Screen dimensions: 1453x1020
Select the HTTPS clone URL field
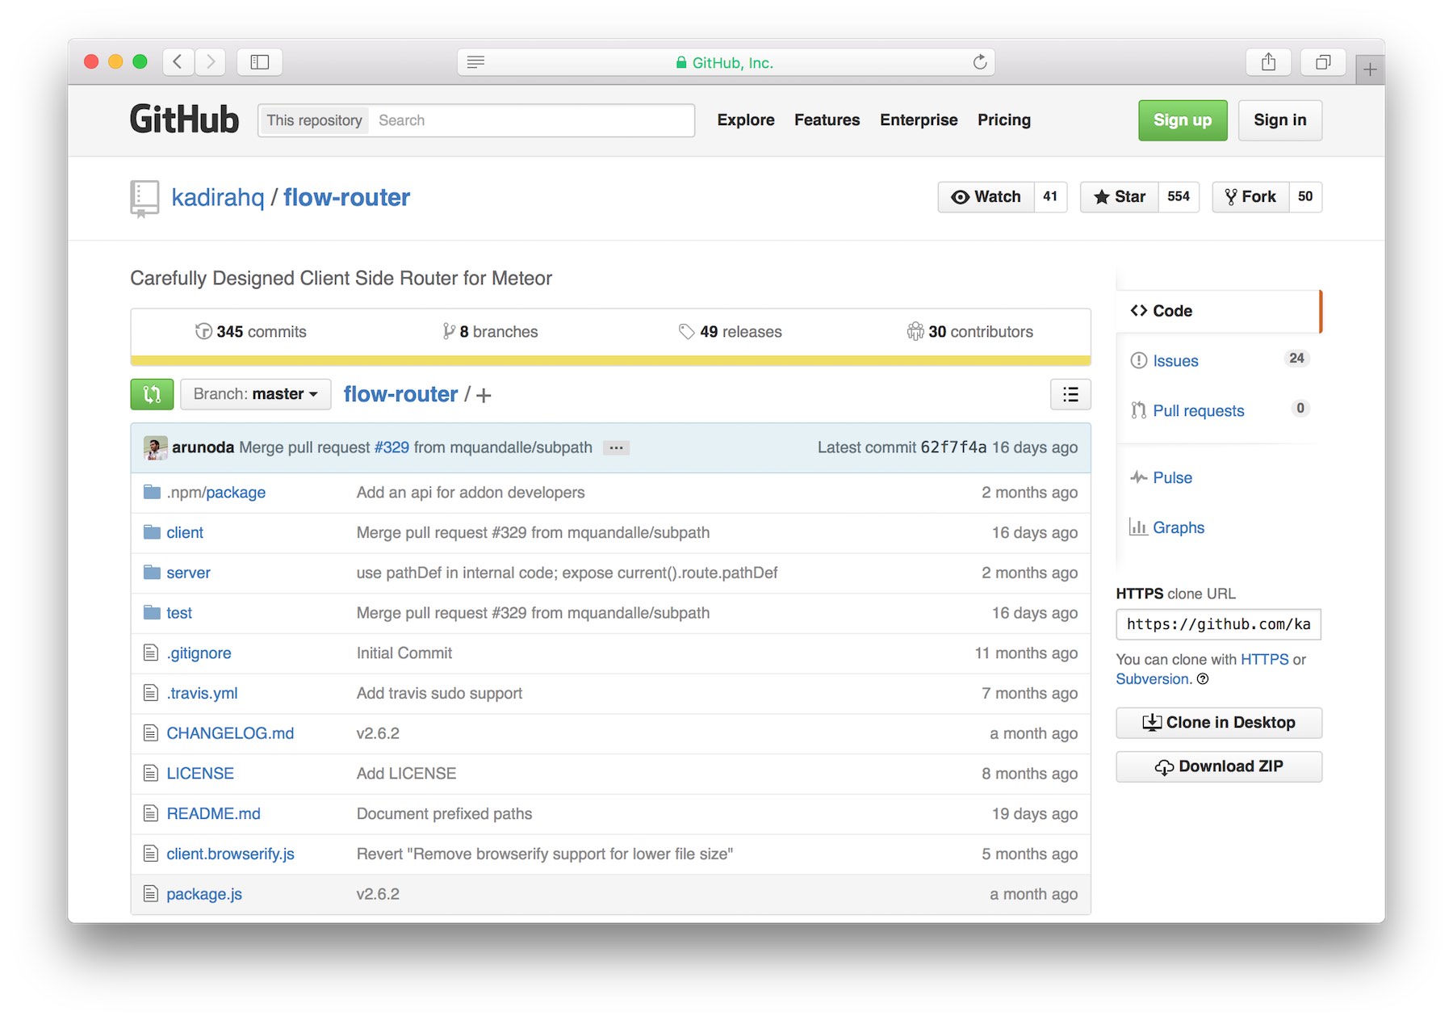tap(1217, 624)
